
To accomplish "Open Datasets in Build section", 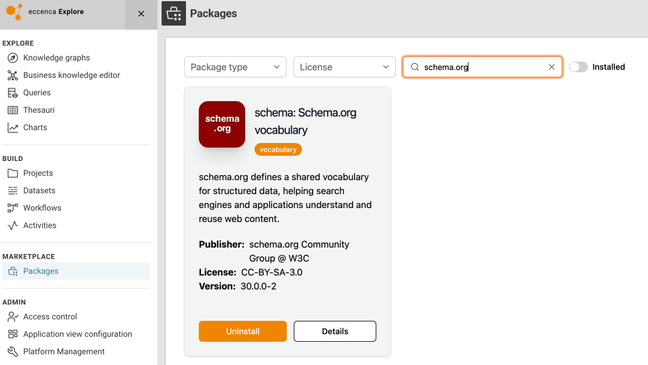I will coord(76,191).
